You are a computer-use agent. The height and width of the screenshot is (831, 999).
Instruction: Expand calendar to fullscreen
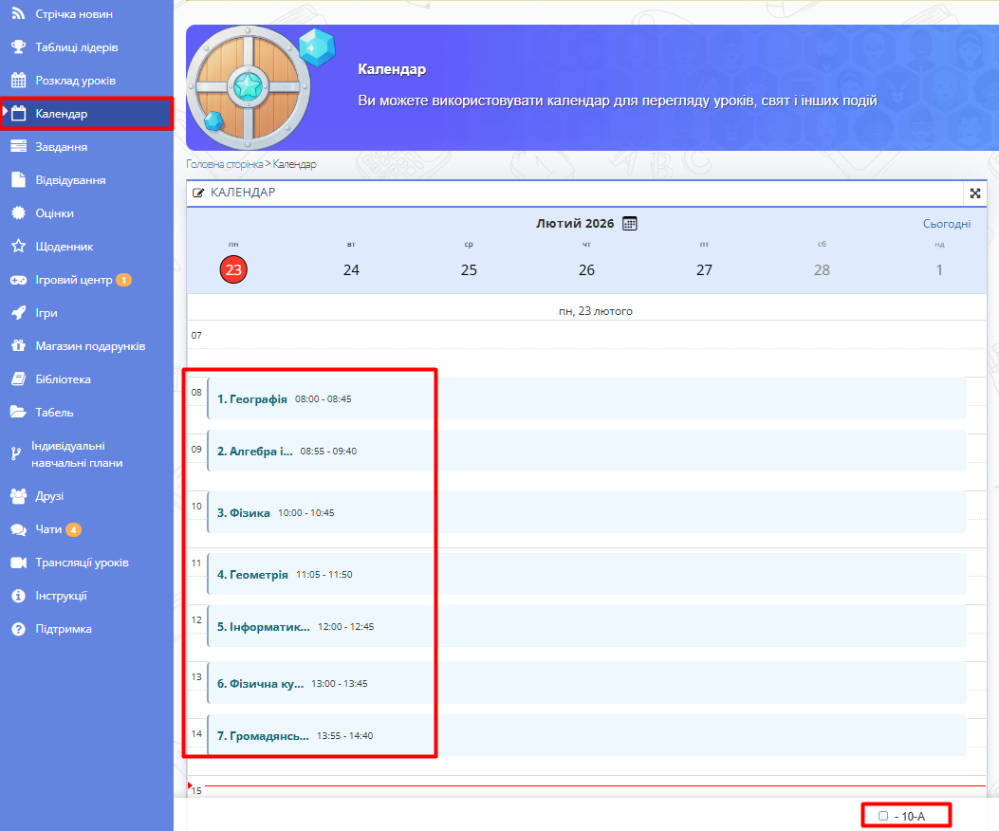[x=974, y=194]
